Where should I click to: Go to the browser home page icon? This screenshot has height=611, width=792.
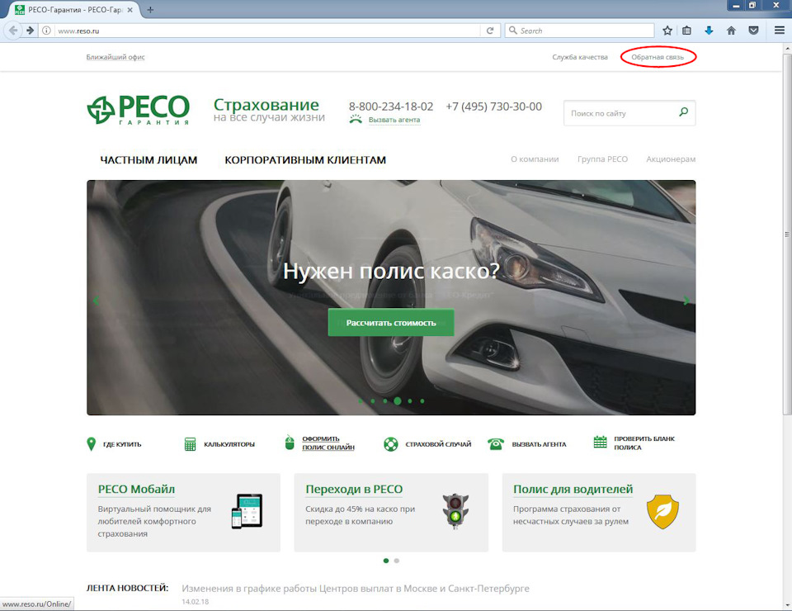pos(731,31)
